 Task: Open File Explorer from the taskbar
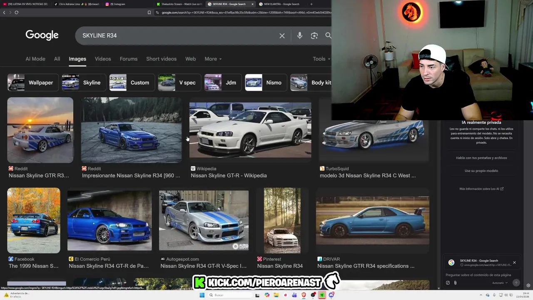pos(276,295)
